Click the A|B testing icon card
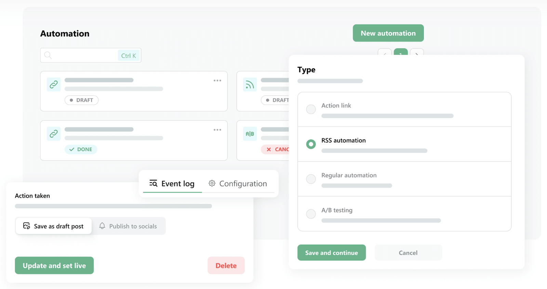The width and height of the screenshot is (547, 289). (x=250, y=134)
